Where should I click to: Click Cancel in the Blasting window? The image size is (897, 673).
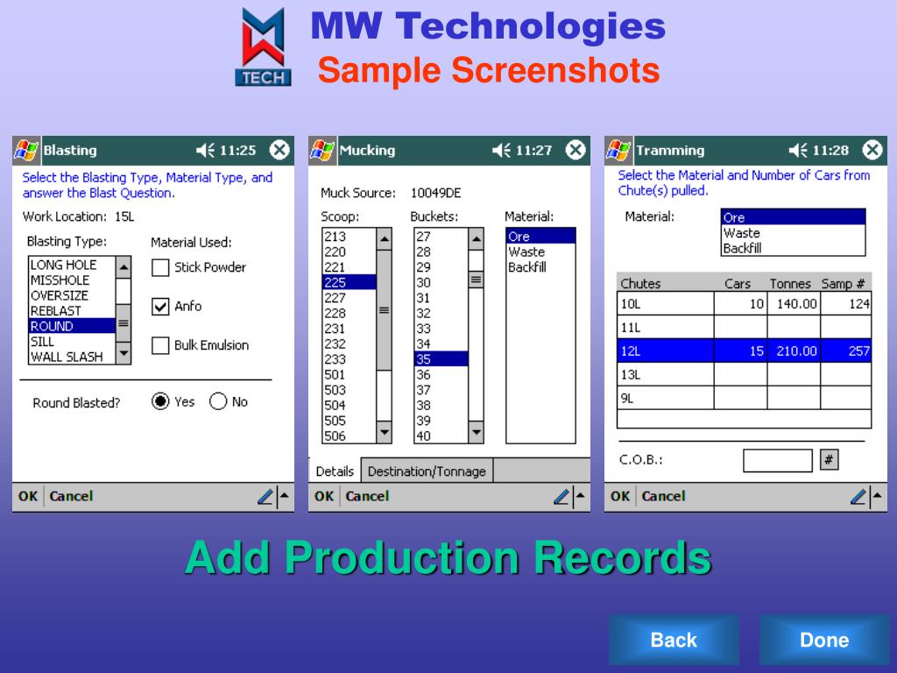(71, 496)
